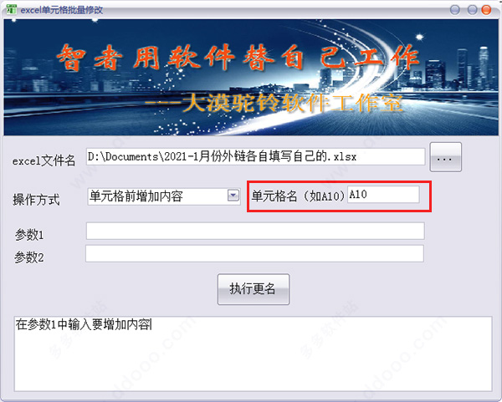
Task: Expand the 操作方式 dropdown arrow
Action: (233, 195)
